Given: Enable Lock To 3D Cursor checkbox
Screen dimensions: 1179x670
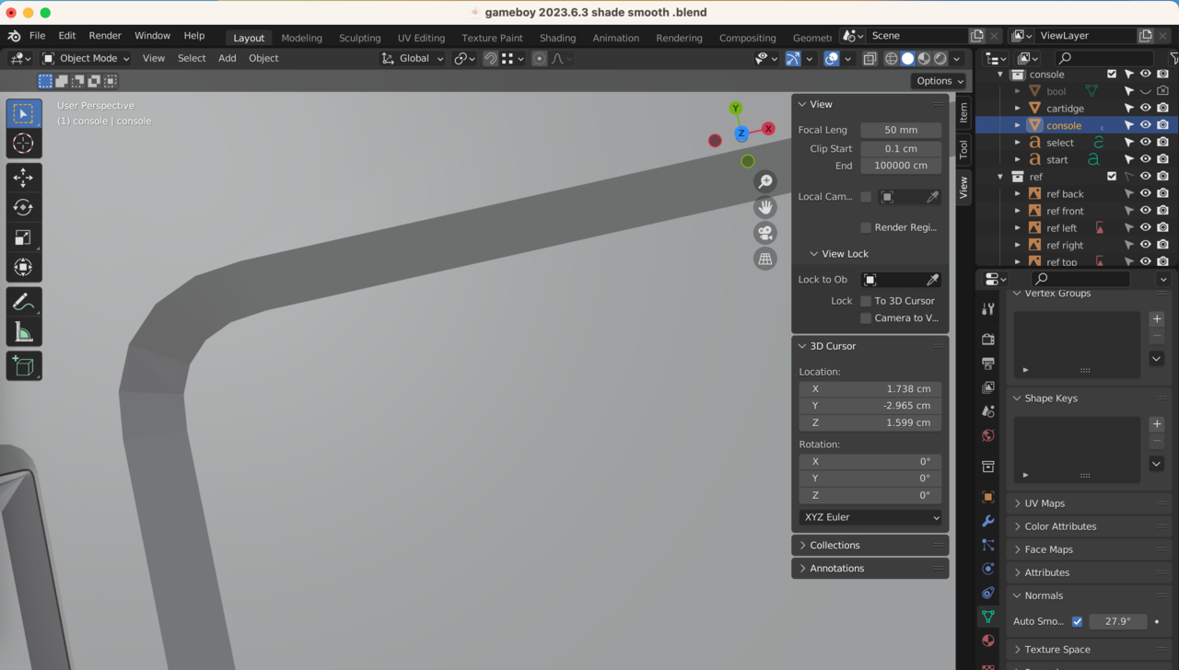Looking at the screenshot, I should point(866,301).
